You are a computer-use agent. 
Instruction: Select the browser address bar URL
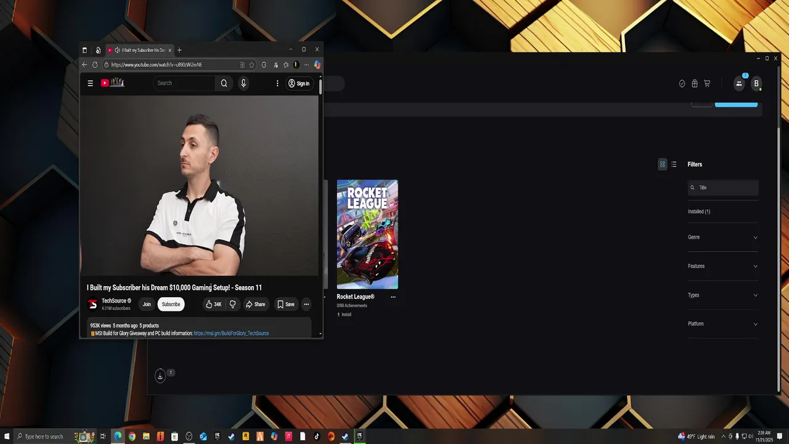coord(157,65)
